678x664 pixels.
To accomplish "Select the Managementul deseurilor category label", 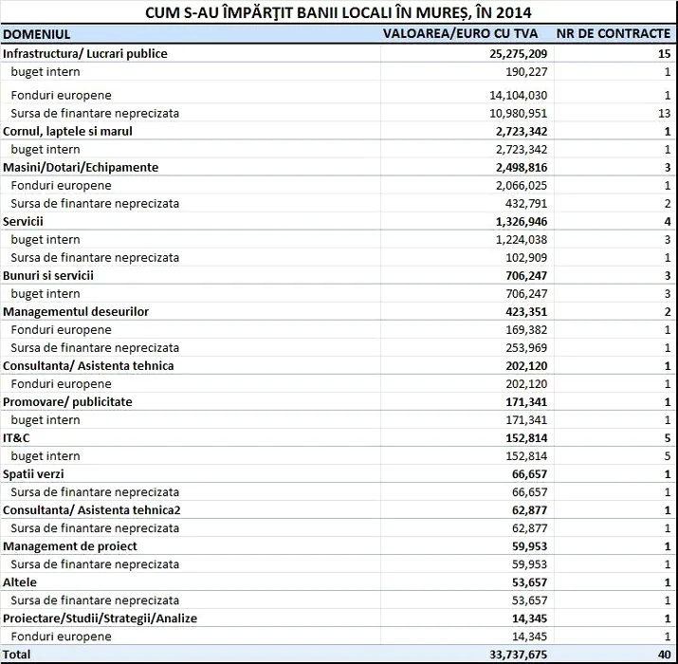I will (76, 311).
